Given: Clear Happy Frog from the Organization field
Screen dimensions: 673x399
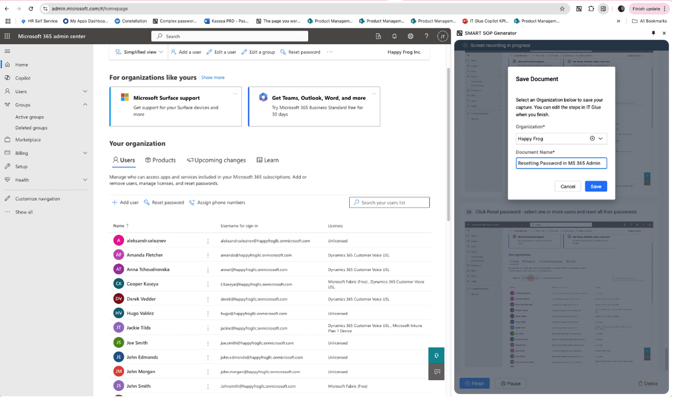Looking at the screenshot, I should (x=591, y=138).
